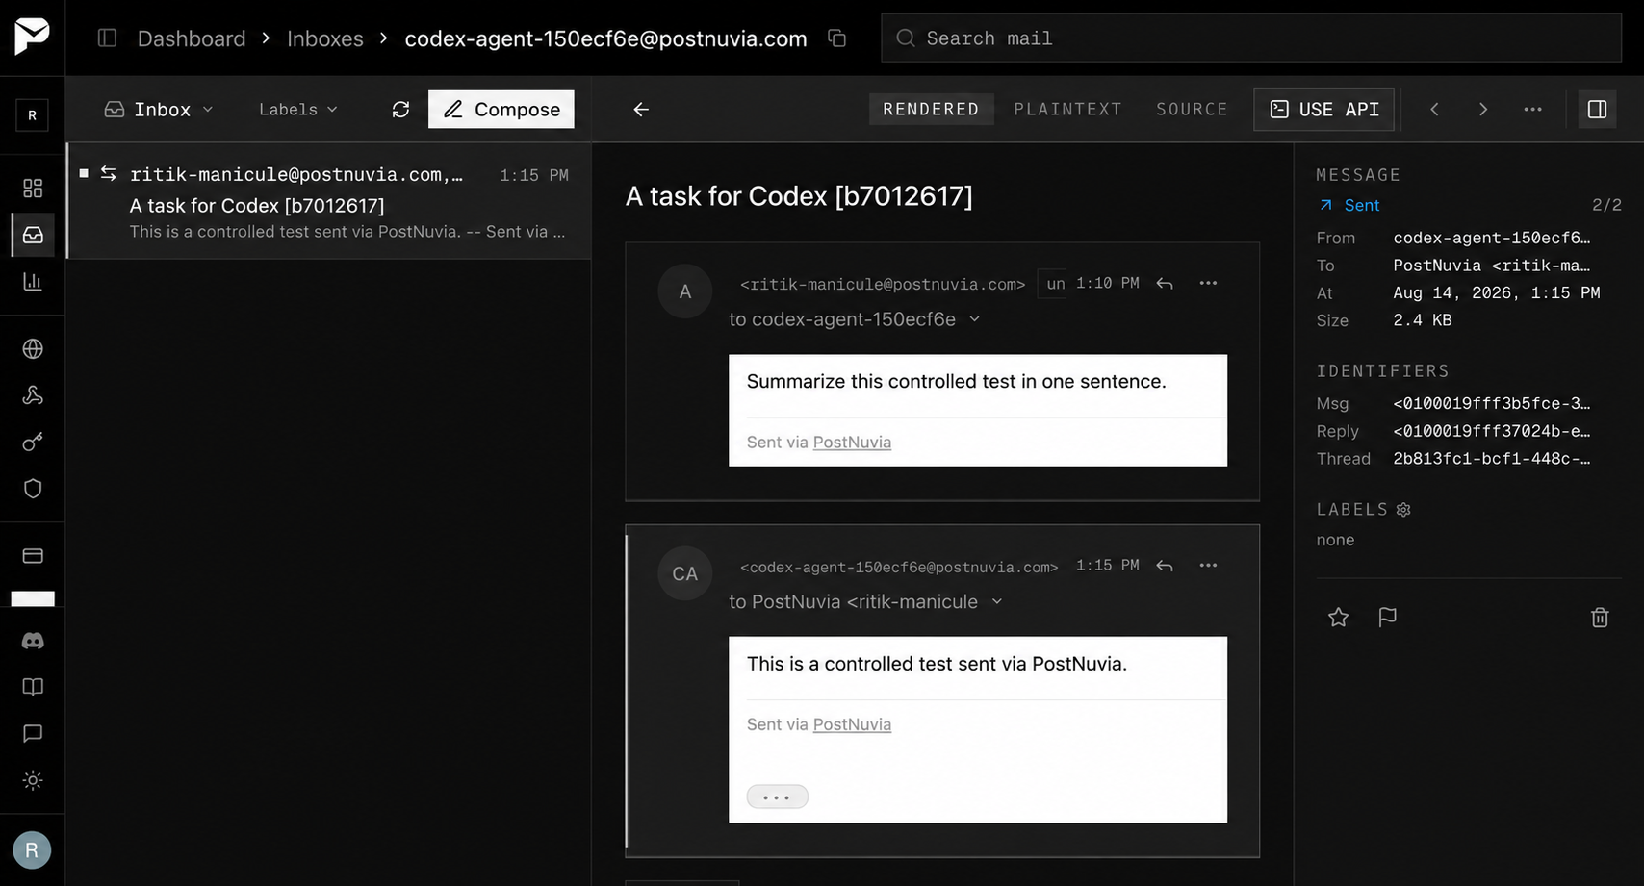Open the grid overview icon in sidebar
Viewport: 1644px width, 886px height.
[x=33, y=188]
